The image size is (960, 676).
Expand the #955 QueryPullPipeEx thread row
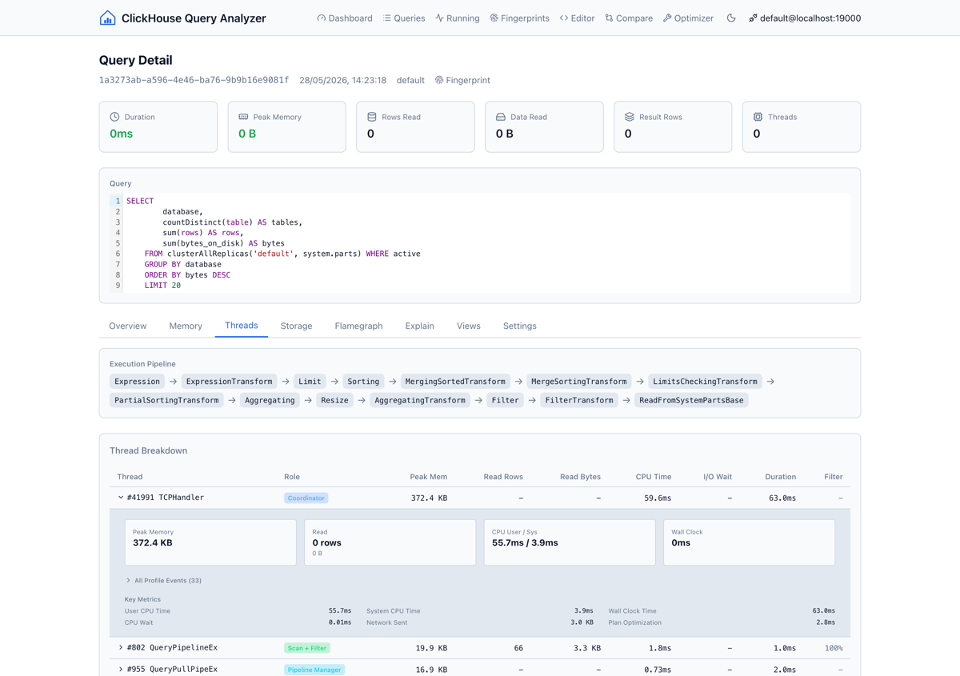[x=480, y=669]
